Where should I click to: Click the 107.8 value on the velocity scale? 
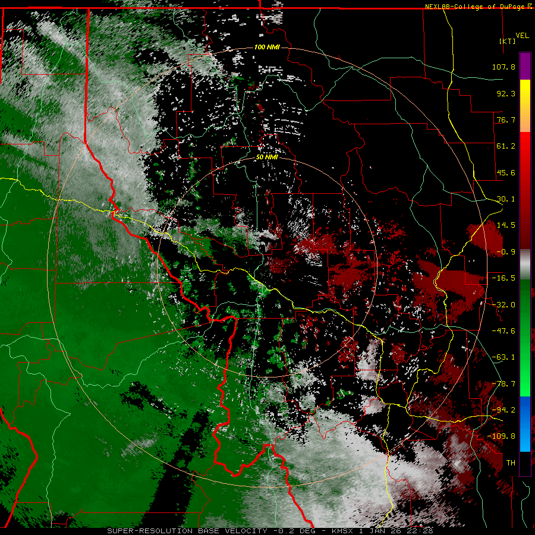pyautogui.click(x=503, y=67)
